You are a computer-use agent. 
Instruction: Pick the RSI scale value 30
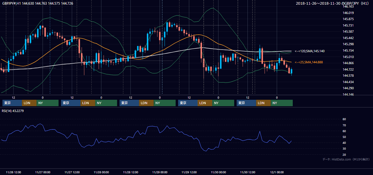(344, 148)
